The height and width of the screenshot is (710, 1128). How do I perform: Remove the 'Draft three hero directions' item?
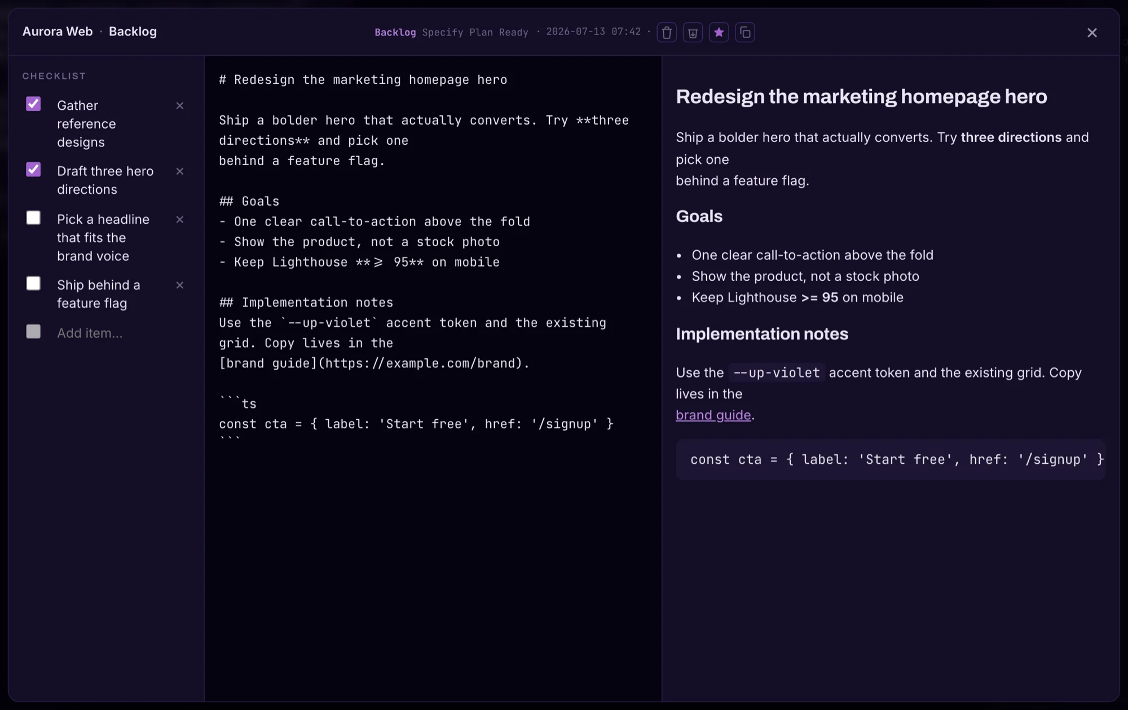[x=180, y=171]
